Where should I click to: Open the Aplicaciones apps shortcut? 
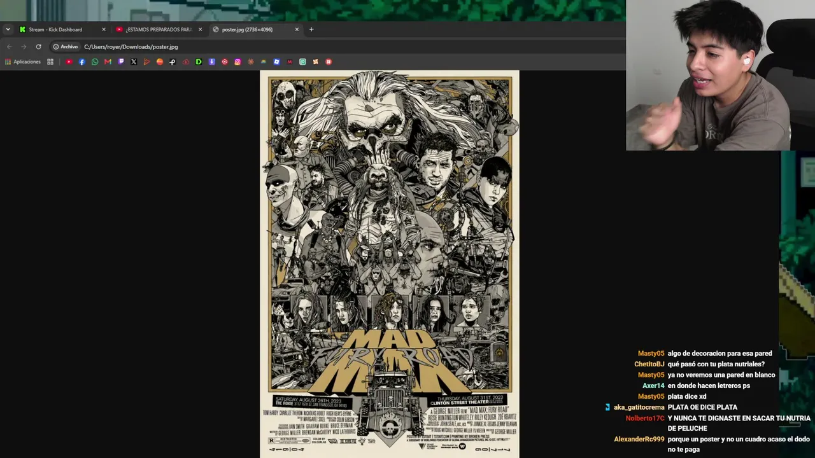(x=23, y=62)
